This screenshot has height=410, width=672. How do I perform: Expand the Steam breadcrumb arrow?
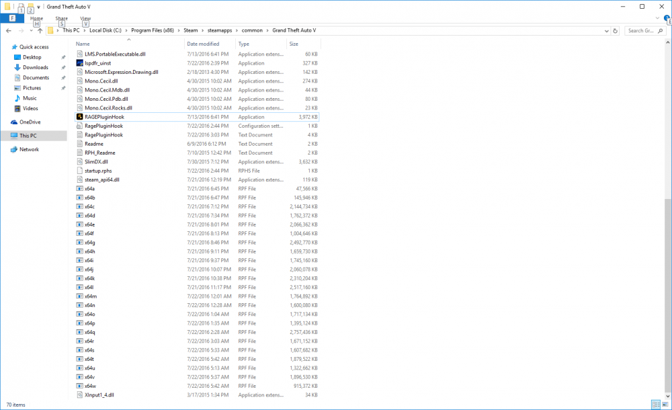click(203, 30)
